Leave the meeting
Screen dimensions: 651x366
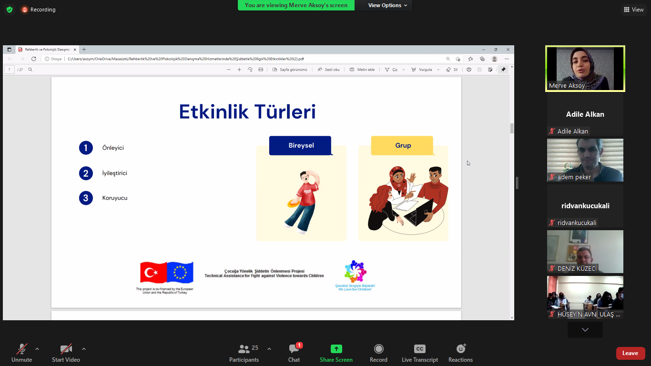pyautogui.click(x=630, y=353)
